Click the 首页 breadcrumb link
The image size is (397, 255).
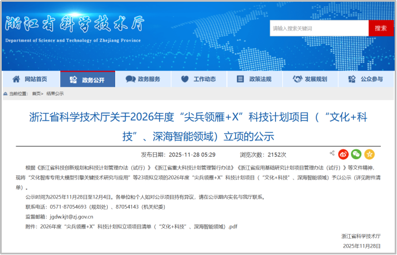pyautogui.click(x=36, y=93)
